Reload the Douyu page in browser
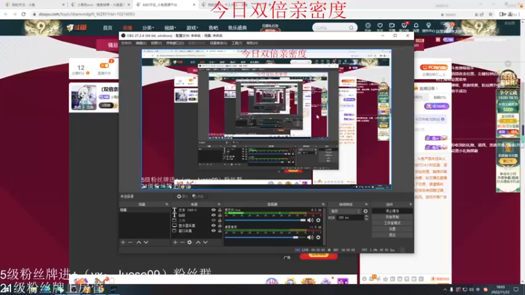Image resolution: width=525 pixels, height=295 pixels. click(x=24, y=14)
